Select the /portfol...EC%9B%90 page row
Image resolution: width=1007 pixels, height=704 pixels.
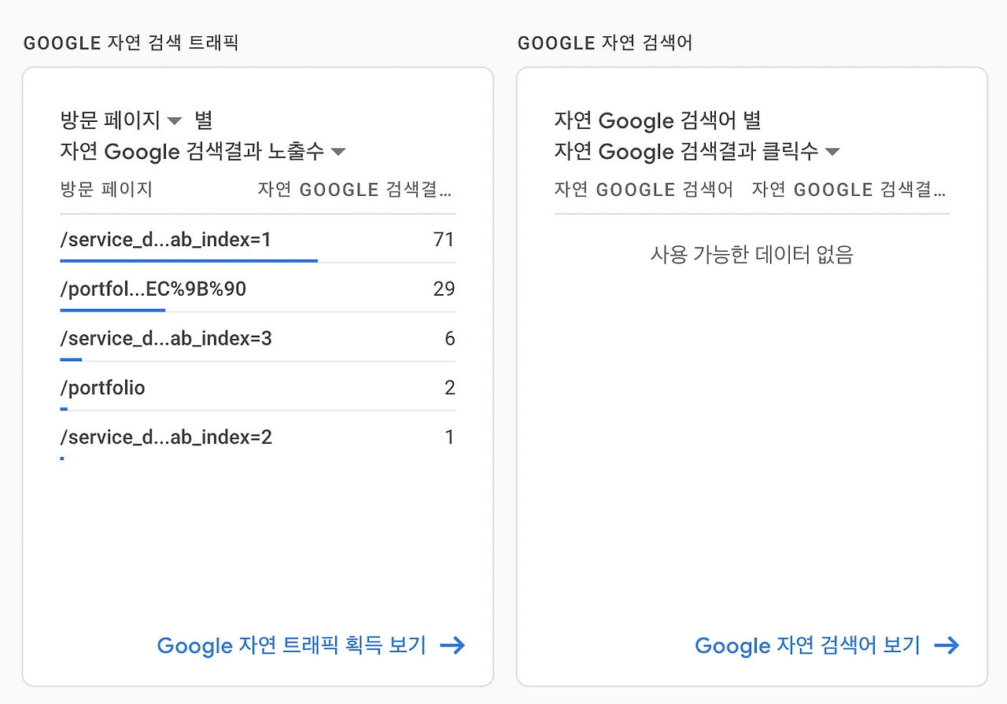[153, 289]
